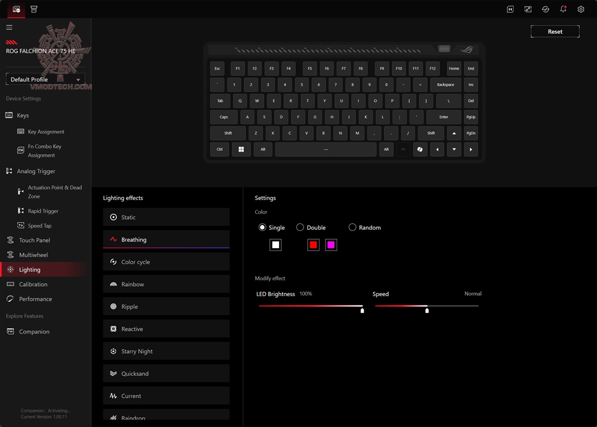The width and height of the screenshot is (597, 427).
Task: Click the multiwheel toggle on keyboard preview
Action: [444, 49]
